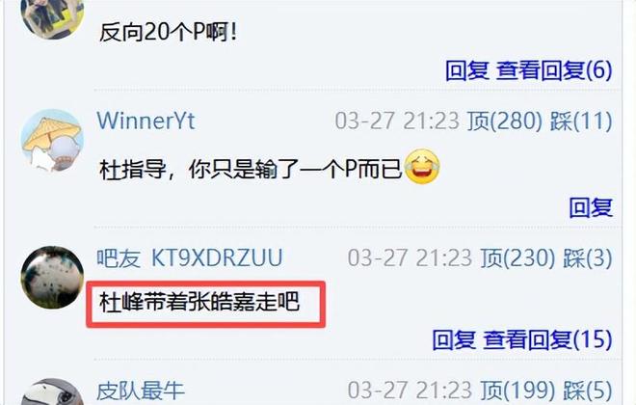Viewport: 636px width, 405px height.
Task: Downvote the KT9XDRZUU comment via 踩(3)
Action: click(x=587, y=258)
